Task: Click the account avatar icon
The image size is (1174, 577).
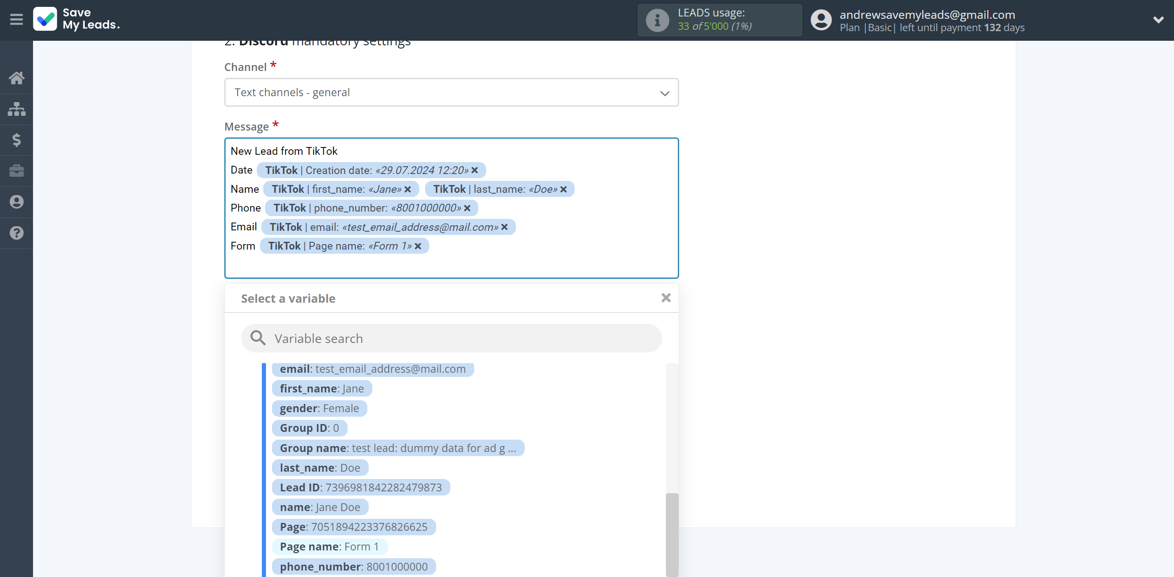Action: tap(821, 20)
